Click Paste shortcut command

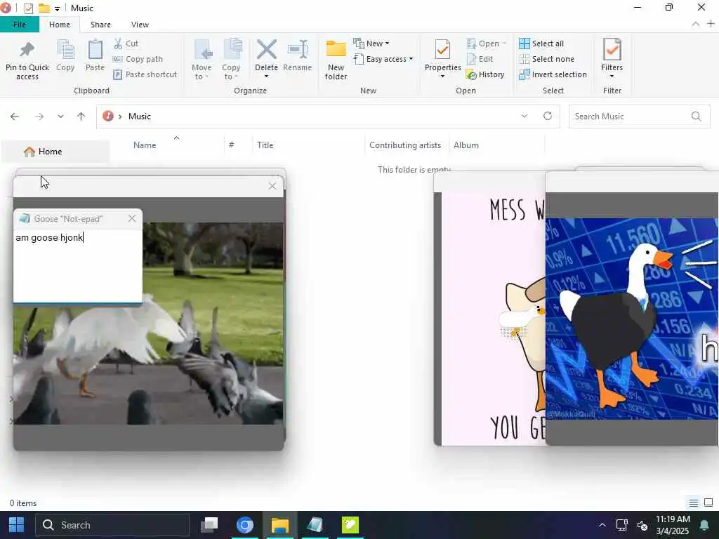tap(145, 74)
